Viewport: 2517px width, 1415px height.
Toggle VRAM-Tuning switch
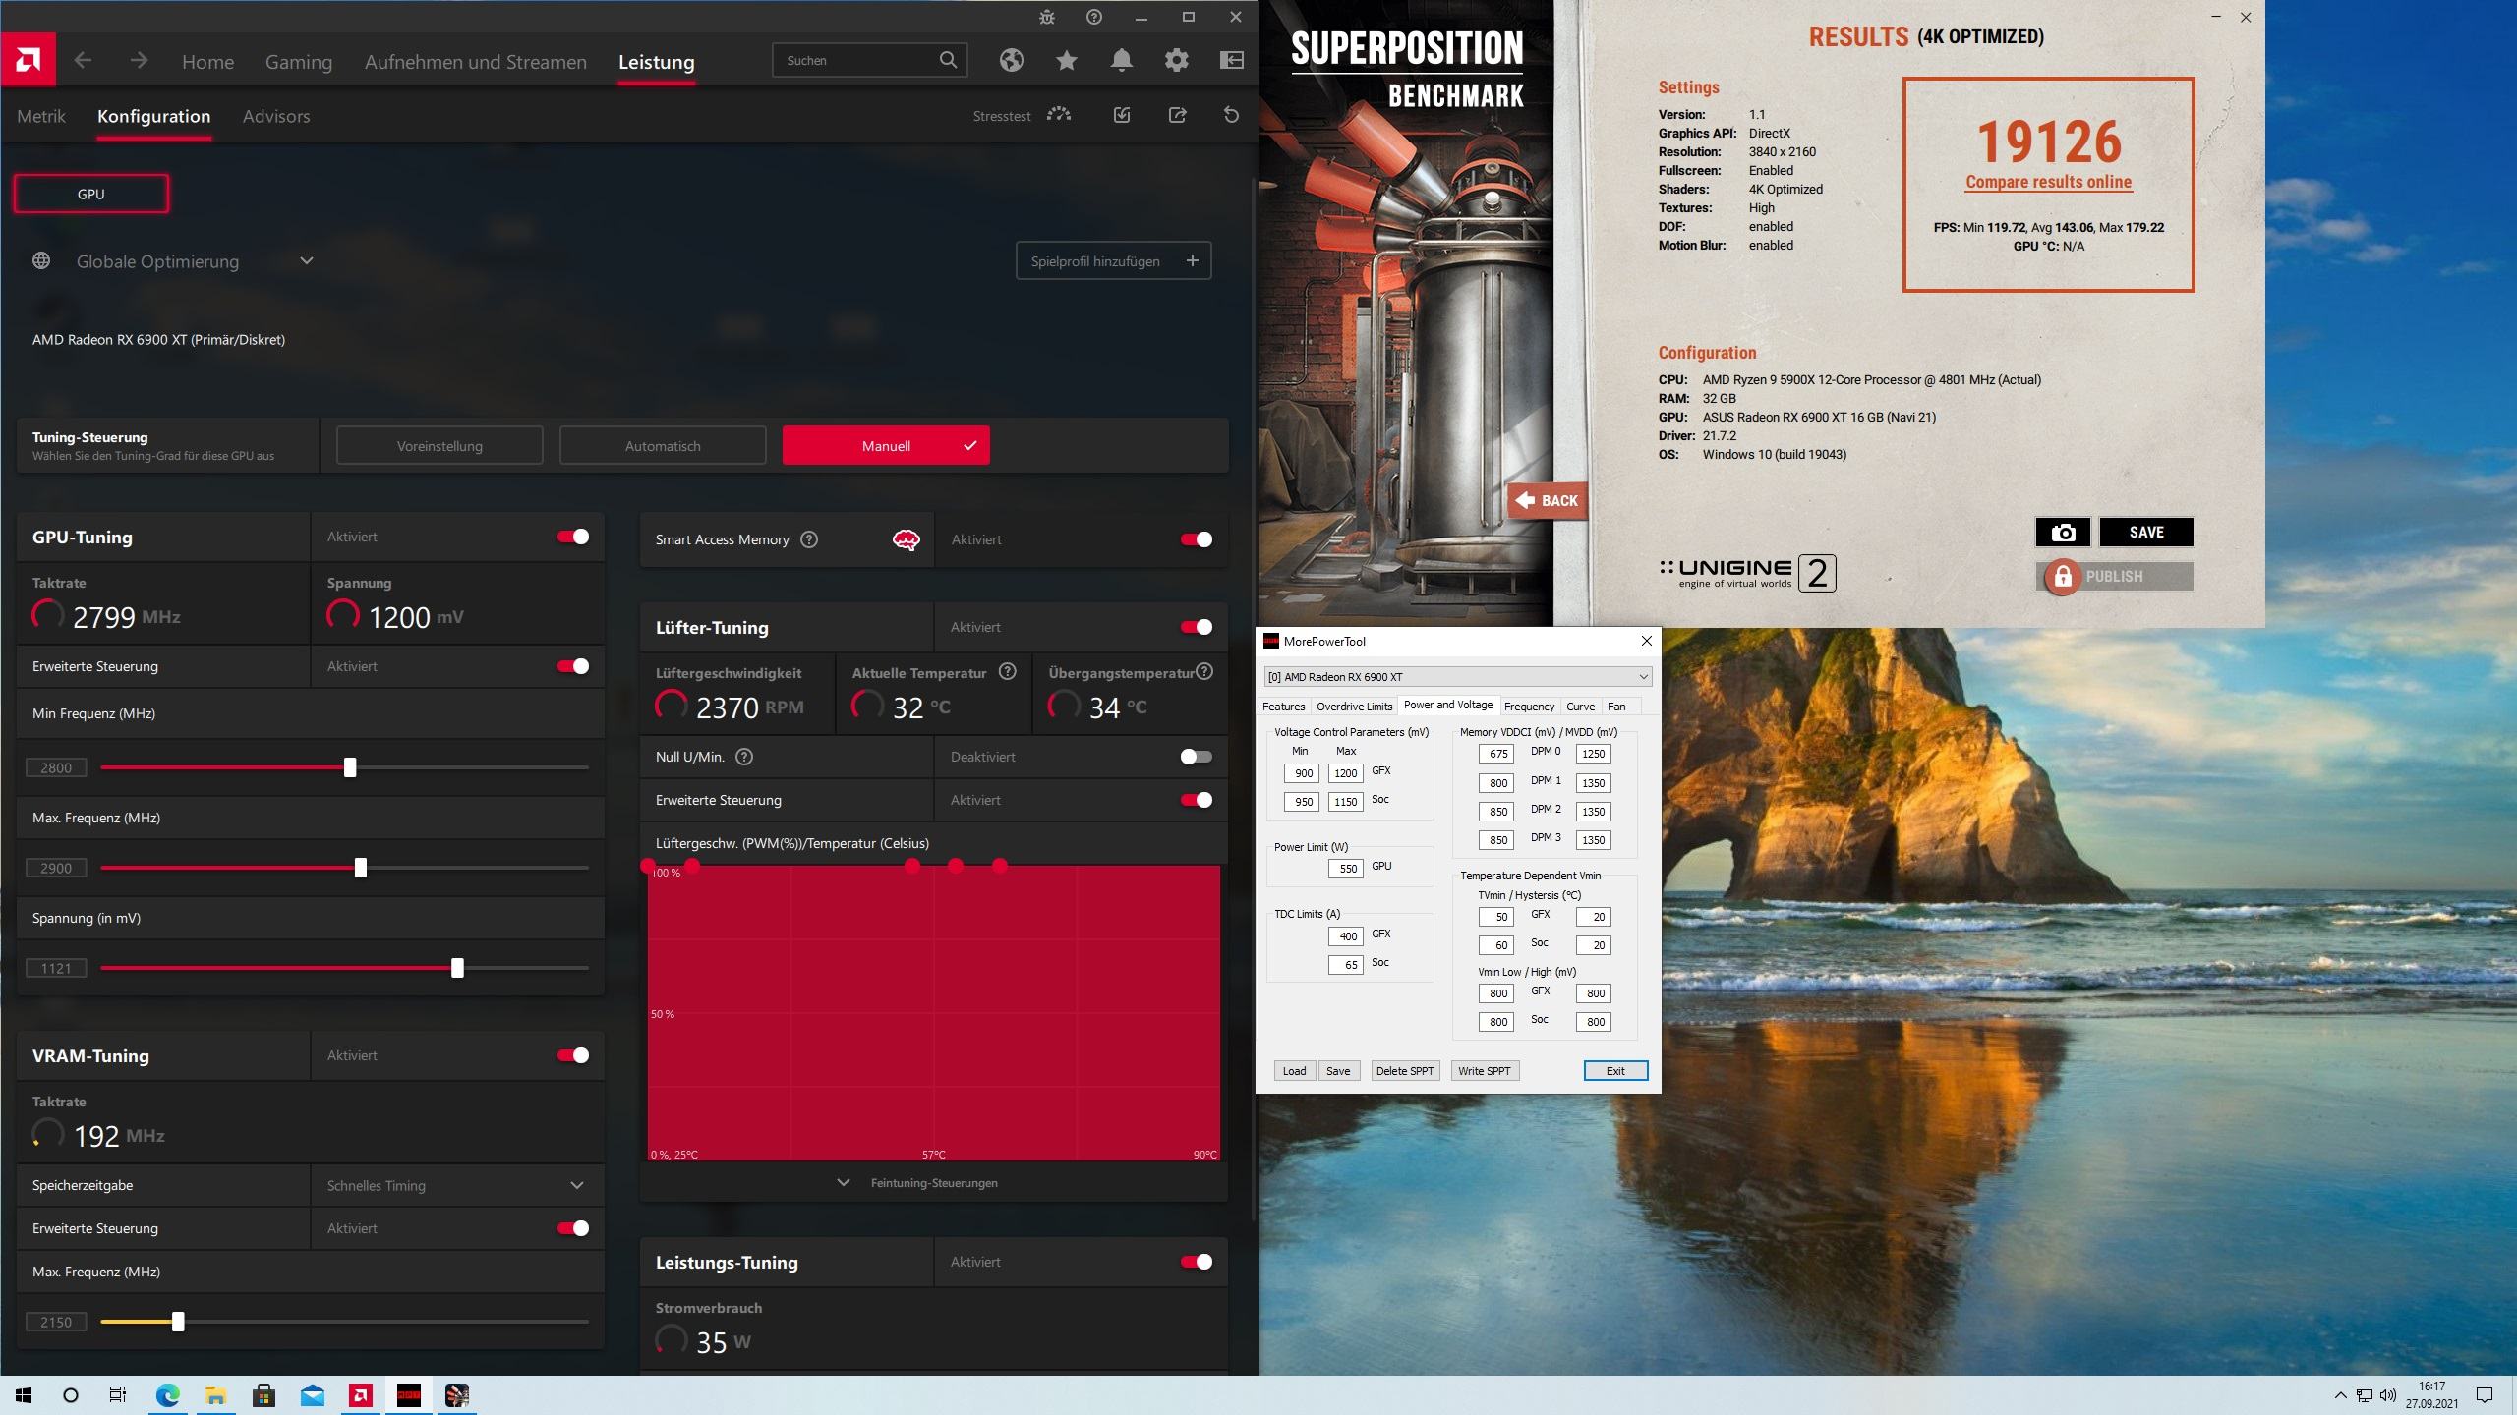click(573, 1055)
